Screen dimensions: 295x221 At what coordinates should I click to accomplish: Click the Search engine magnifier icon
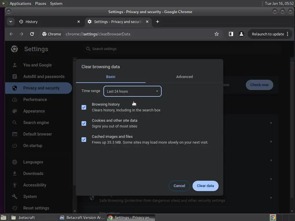(x=15, y=123)
